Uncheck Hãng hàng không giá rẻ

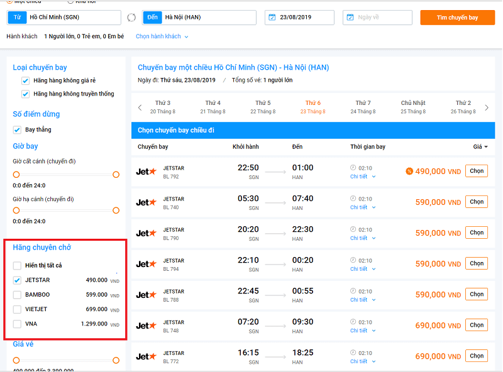pyautogui.click(x=25, y=80)
